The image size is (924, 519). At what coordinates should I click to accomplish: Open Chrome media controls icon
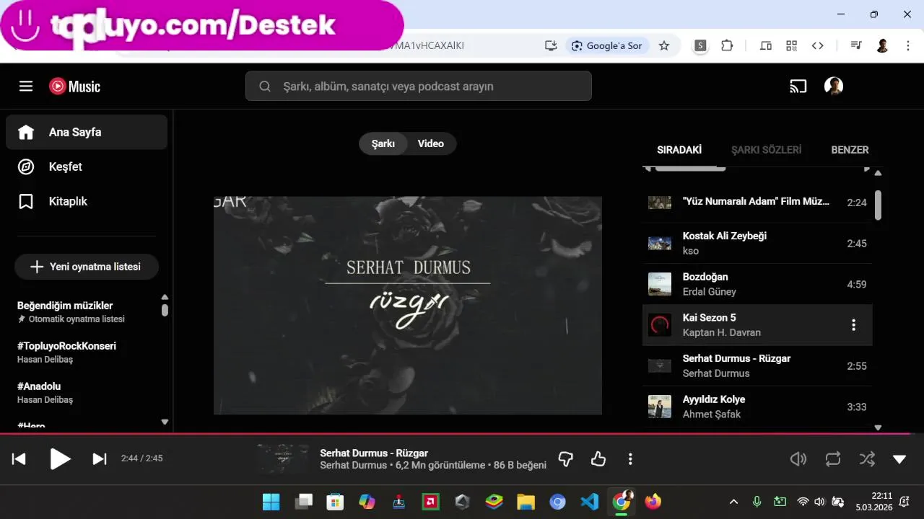(856, 45)
